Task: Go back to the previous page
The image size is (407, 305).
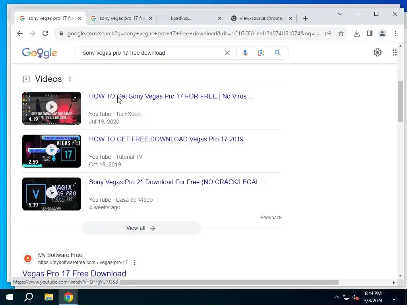Action: pyautogui.click(x=20, y=33)
